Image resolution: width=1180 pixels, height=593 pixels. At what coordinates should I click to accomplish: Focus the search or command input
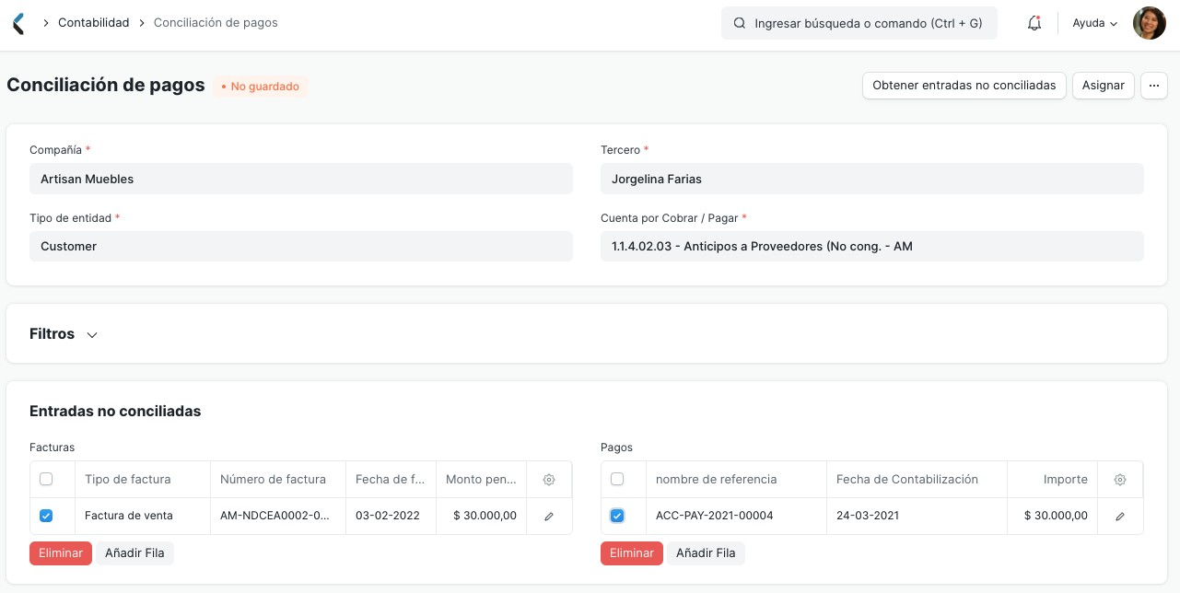click(859, 23)
